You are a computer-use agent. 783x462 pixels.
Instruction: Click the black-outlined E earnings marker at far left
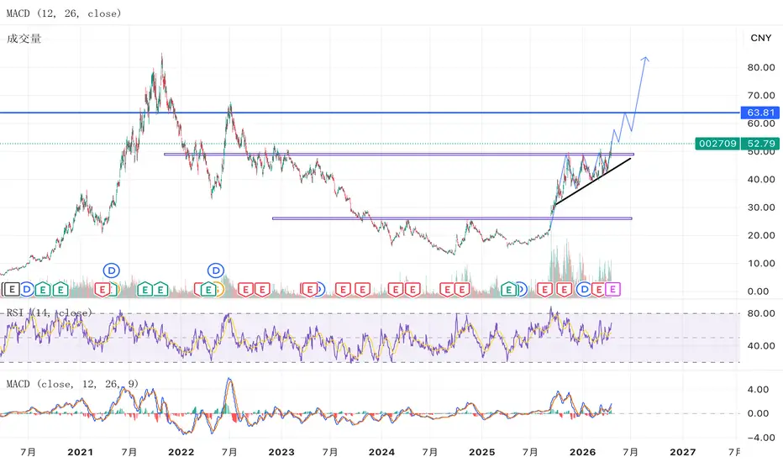click(x=12, y=289)
